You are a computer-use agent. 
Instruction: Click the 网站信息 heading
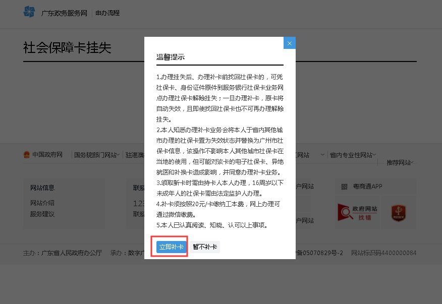coord(42,188)
